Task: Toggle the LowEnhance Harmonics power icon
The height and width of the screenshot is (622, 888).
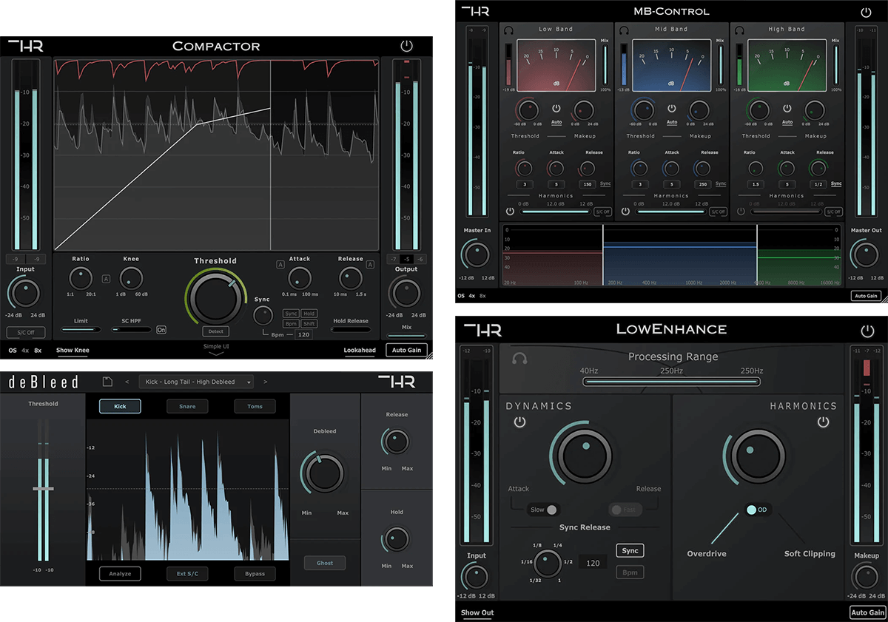Action: point(824,422)
